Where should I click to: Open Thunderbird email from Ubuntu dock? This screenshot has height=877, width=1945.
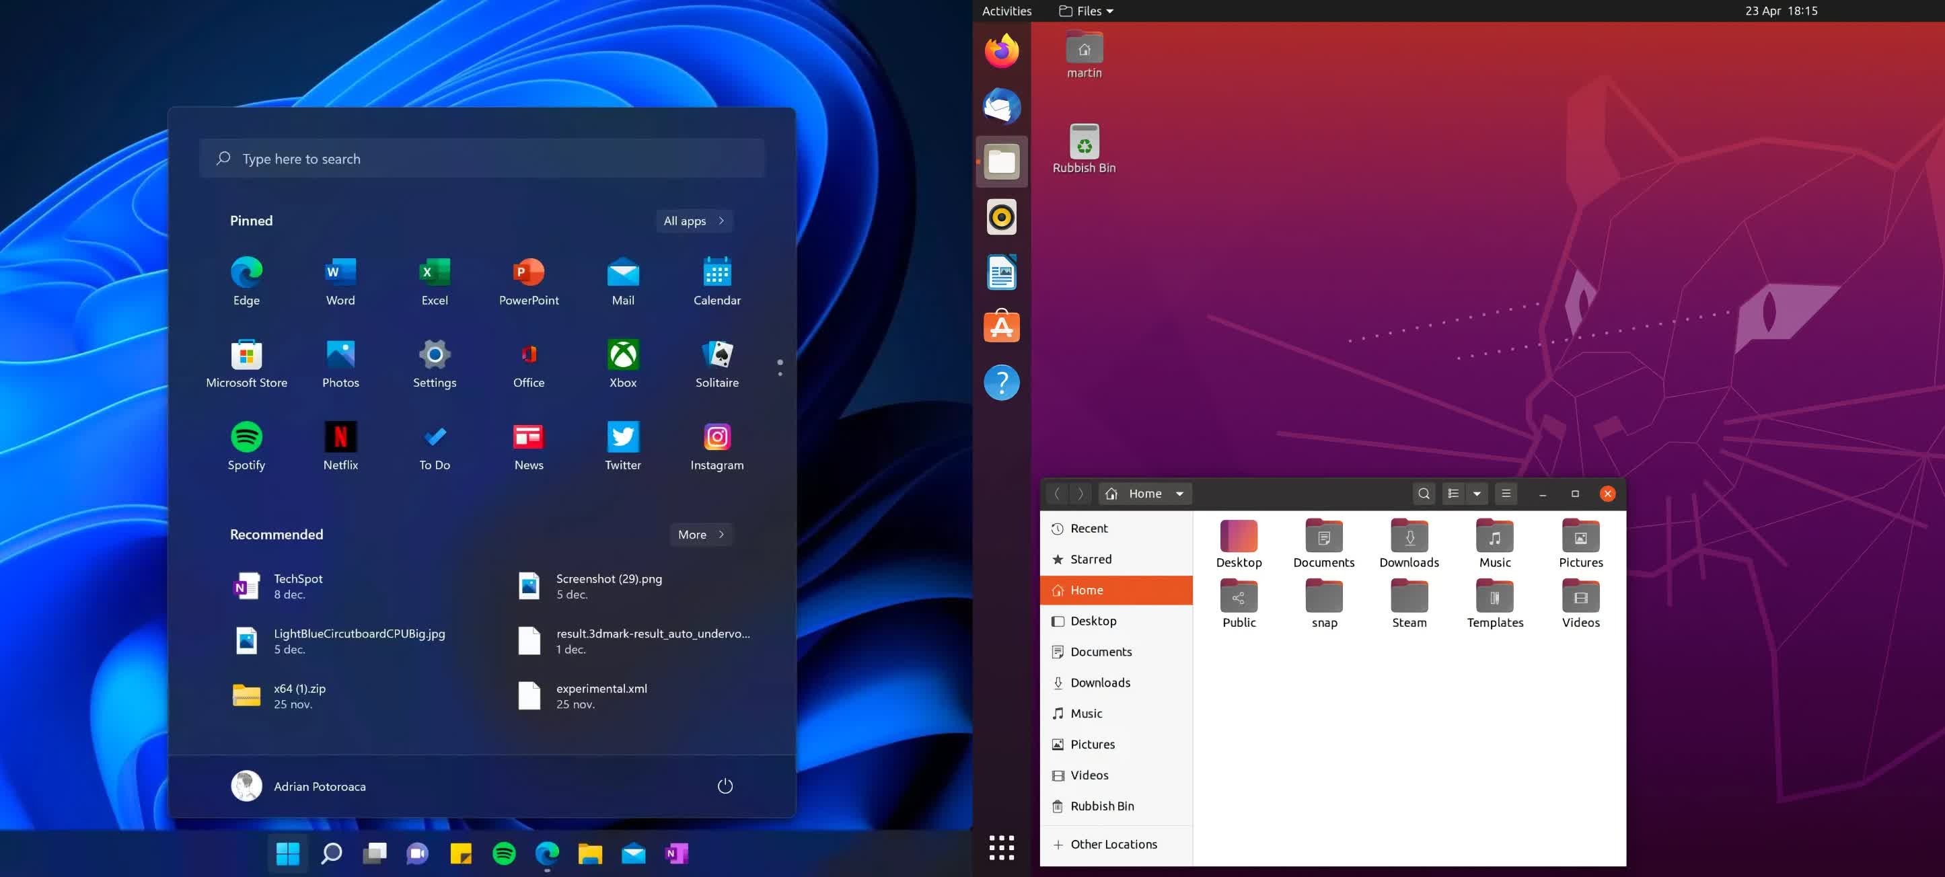click(1001, 106)
